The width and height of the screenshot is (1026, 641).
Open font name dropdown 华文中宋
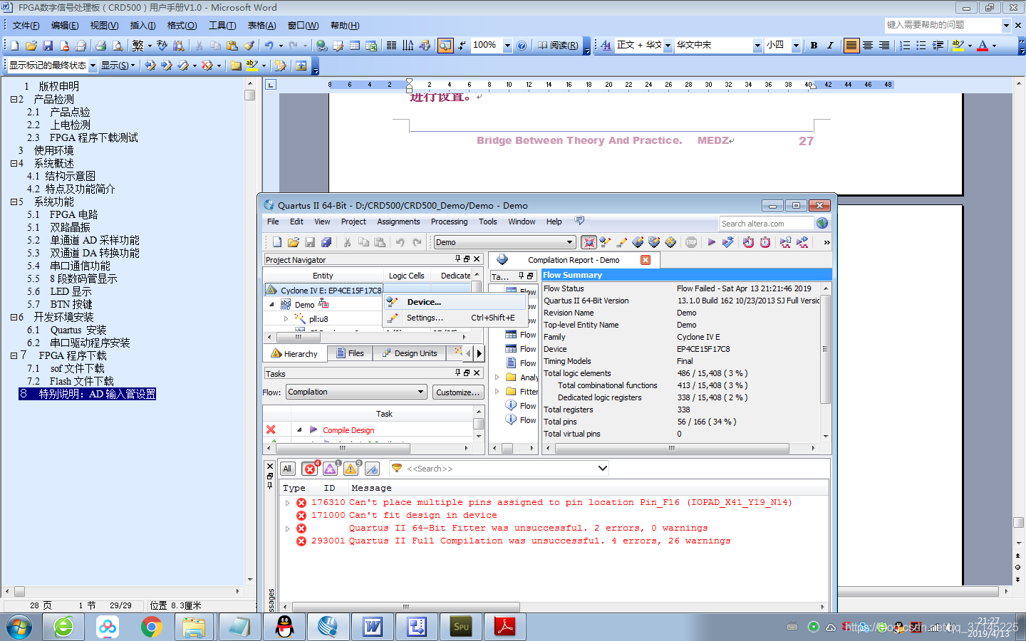click(x=757, y=45)
